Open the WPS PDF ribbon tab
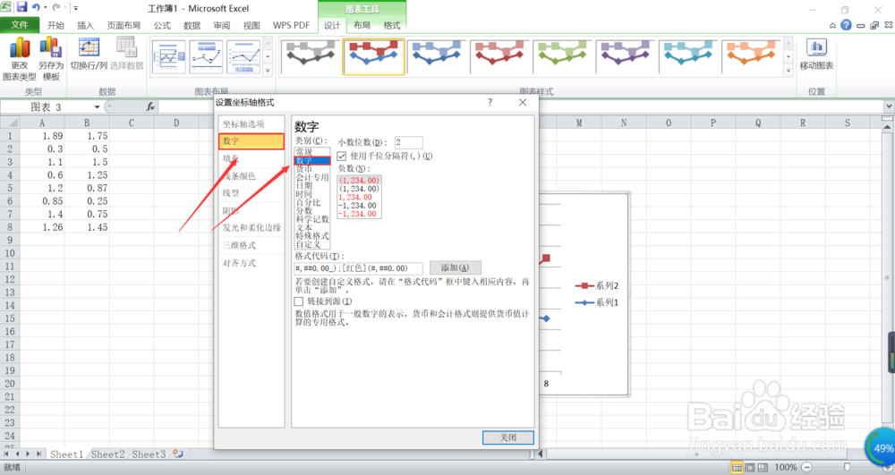Screen dimensions: 895x475 point(291,25)
